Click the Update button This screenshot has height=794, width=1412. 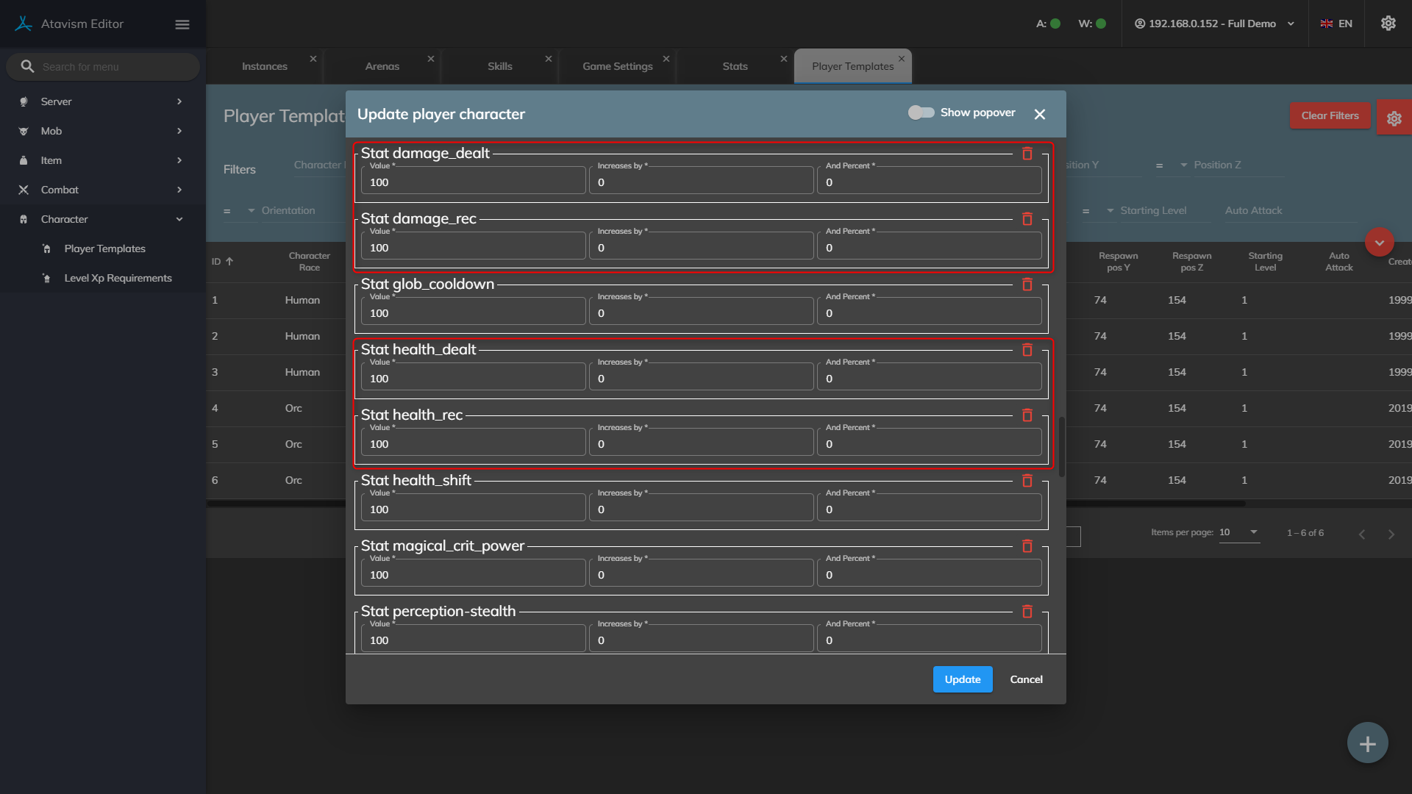coord(962,679)
